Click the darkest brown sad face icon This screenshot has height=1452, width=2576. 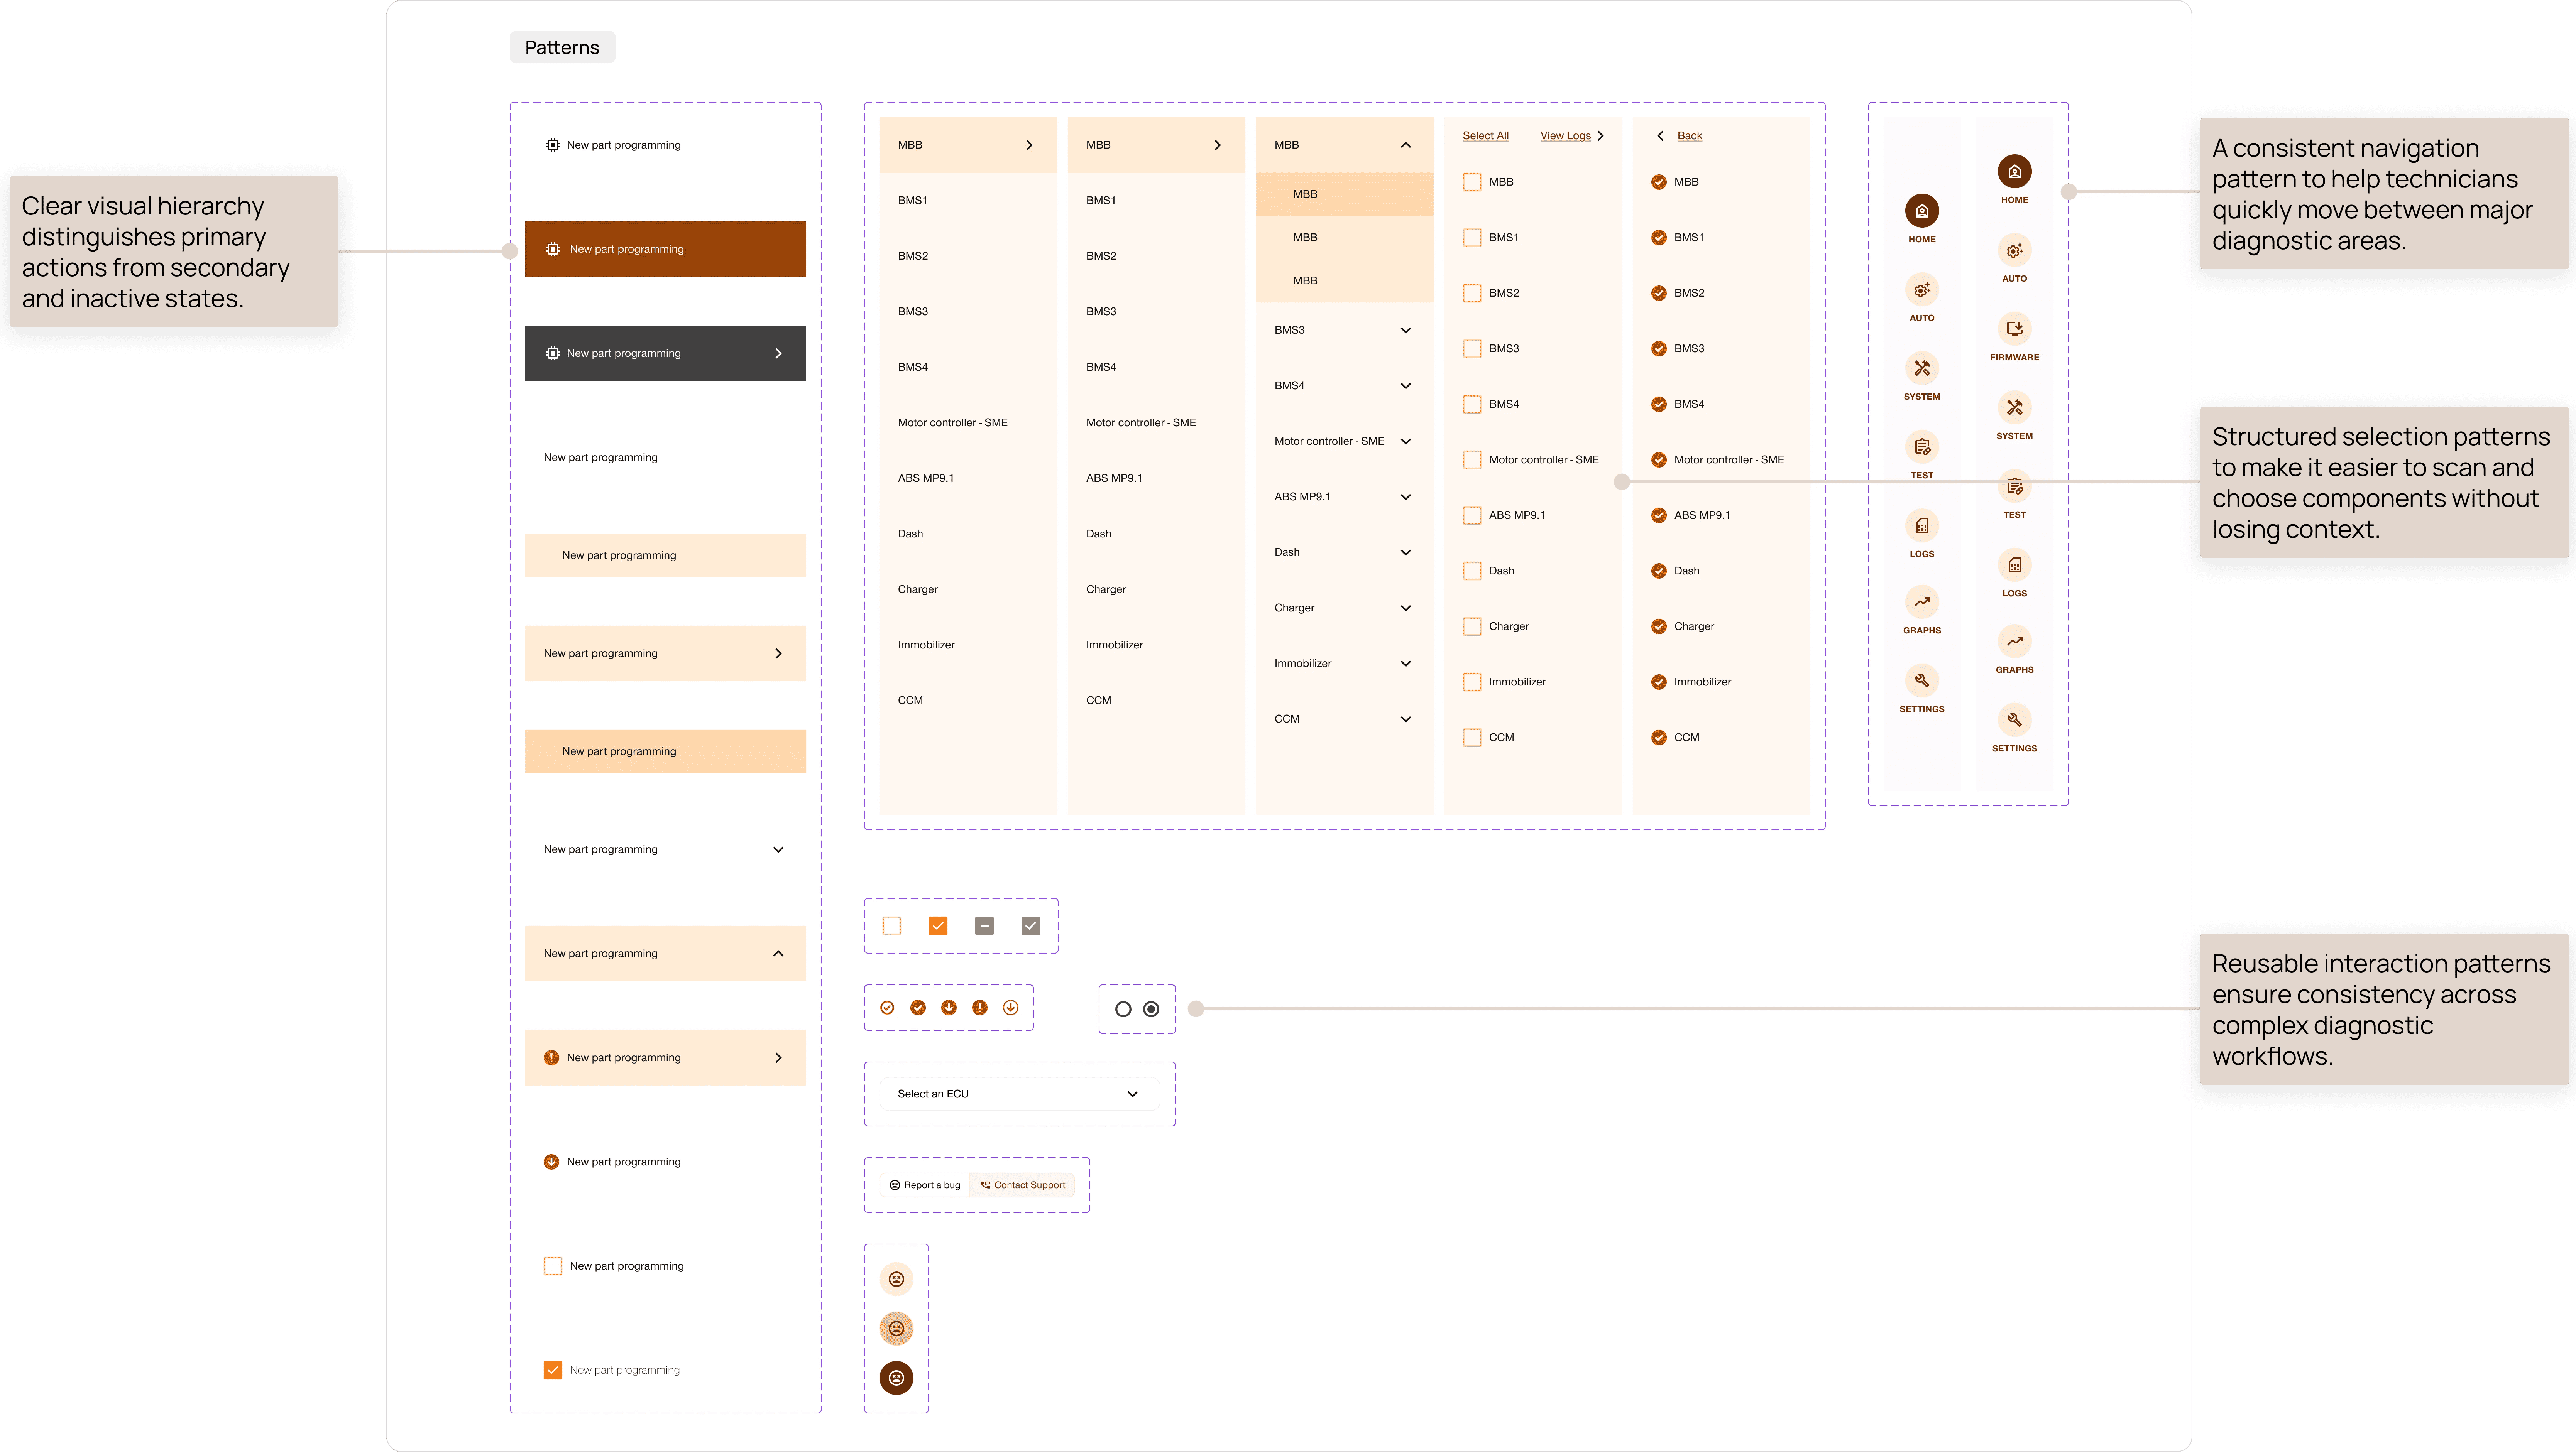(x=896, y=1378)
